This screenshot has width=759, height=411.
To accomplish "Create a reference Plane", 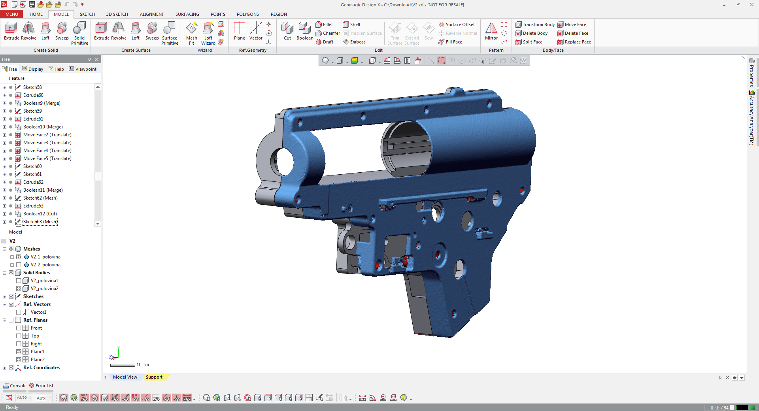I will point(239,32).
